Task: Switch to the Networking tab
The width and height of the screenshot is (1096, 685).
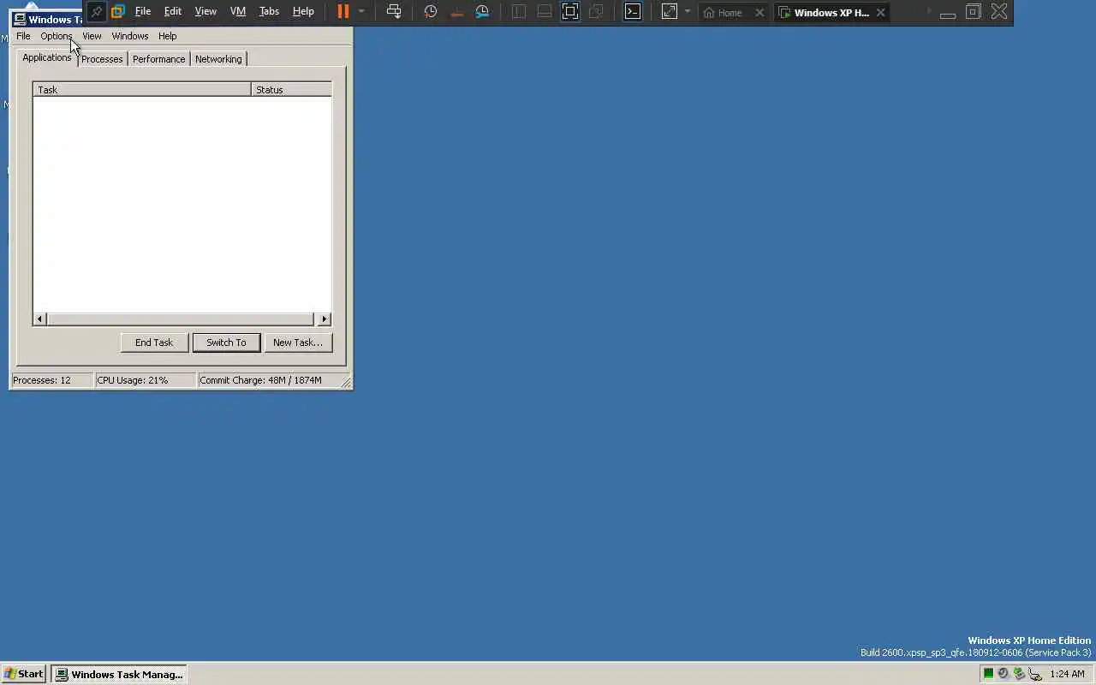Action: click(x=218, y=59)
